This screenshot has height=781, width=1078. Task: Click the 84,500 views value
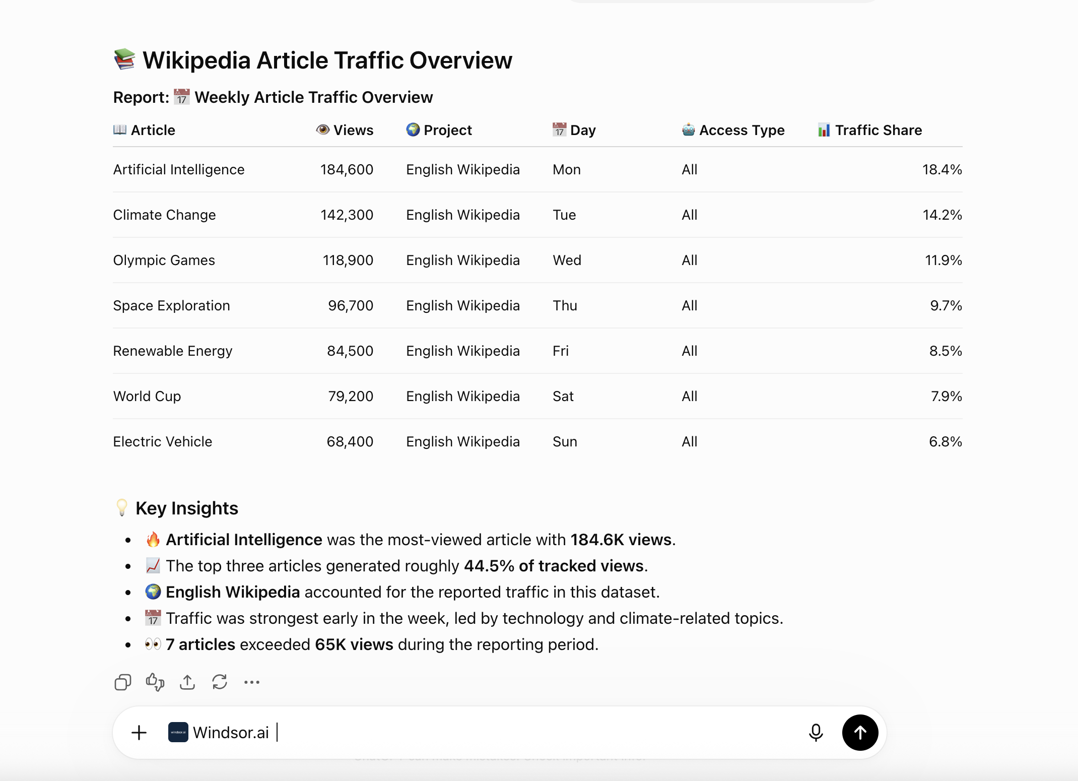(x=350, y=351)
